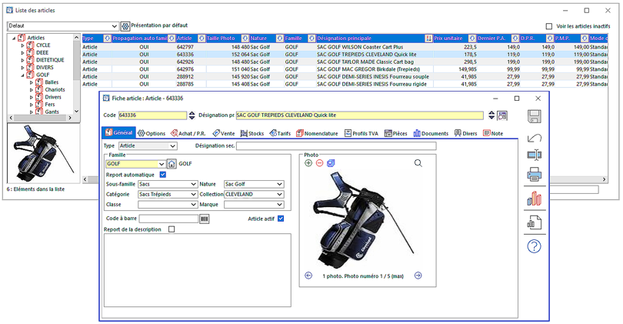Open the Sous-famille dropdown

click(x=193, y=185)
